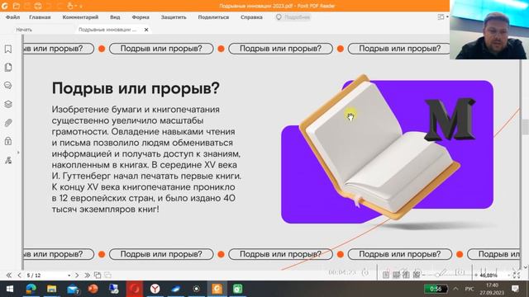Switch to the Главная ribbon tab
The width and height of the screenshot is (529, 297).
pyautogui.click(x=40, y=17)
